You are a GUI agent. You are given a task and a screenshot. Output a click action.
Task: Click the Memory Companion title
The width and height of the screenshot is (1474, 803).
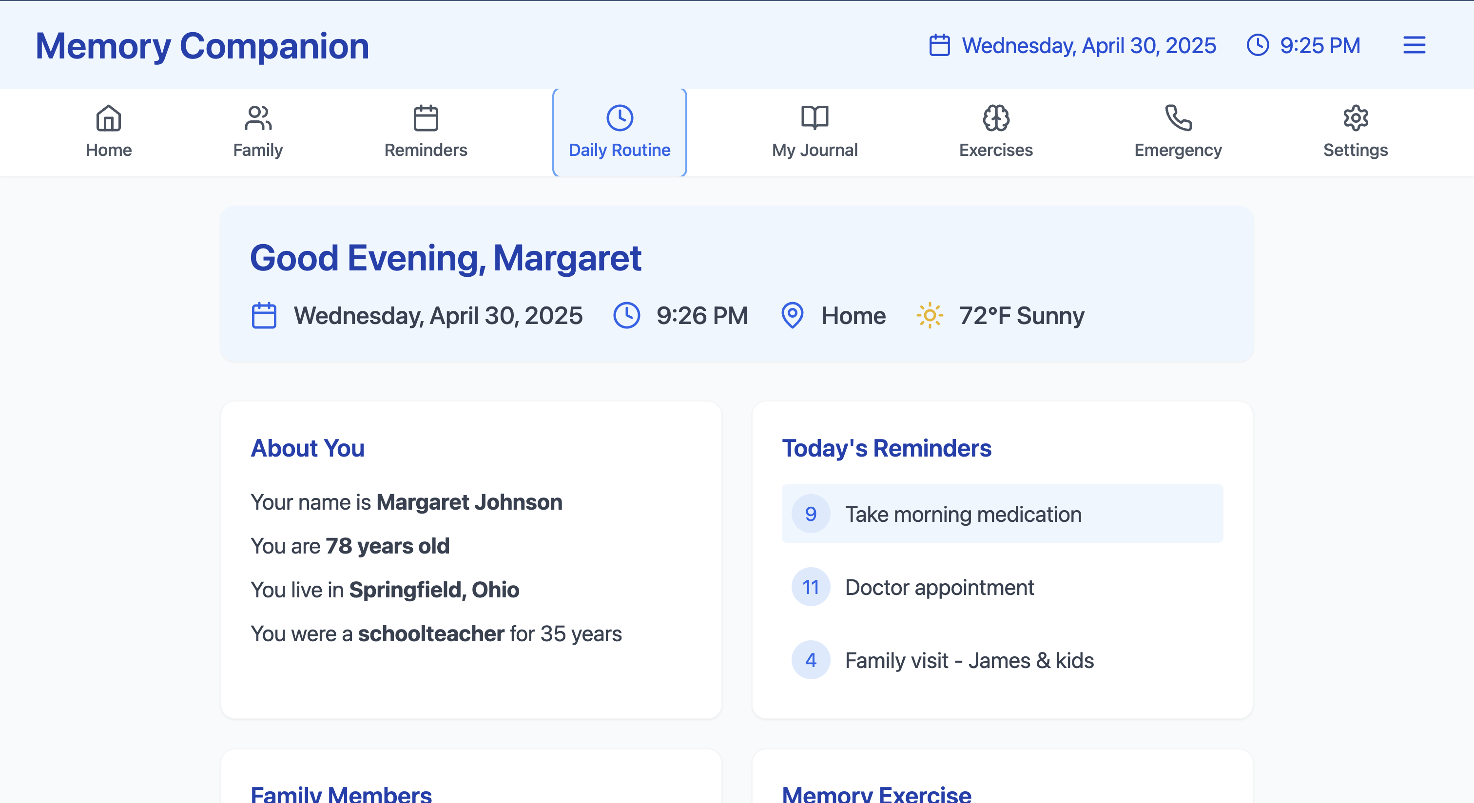202,46
